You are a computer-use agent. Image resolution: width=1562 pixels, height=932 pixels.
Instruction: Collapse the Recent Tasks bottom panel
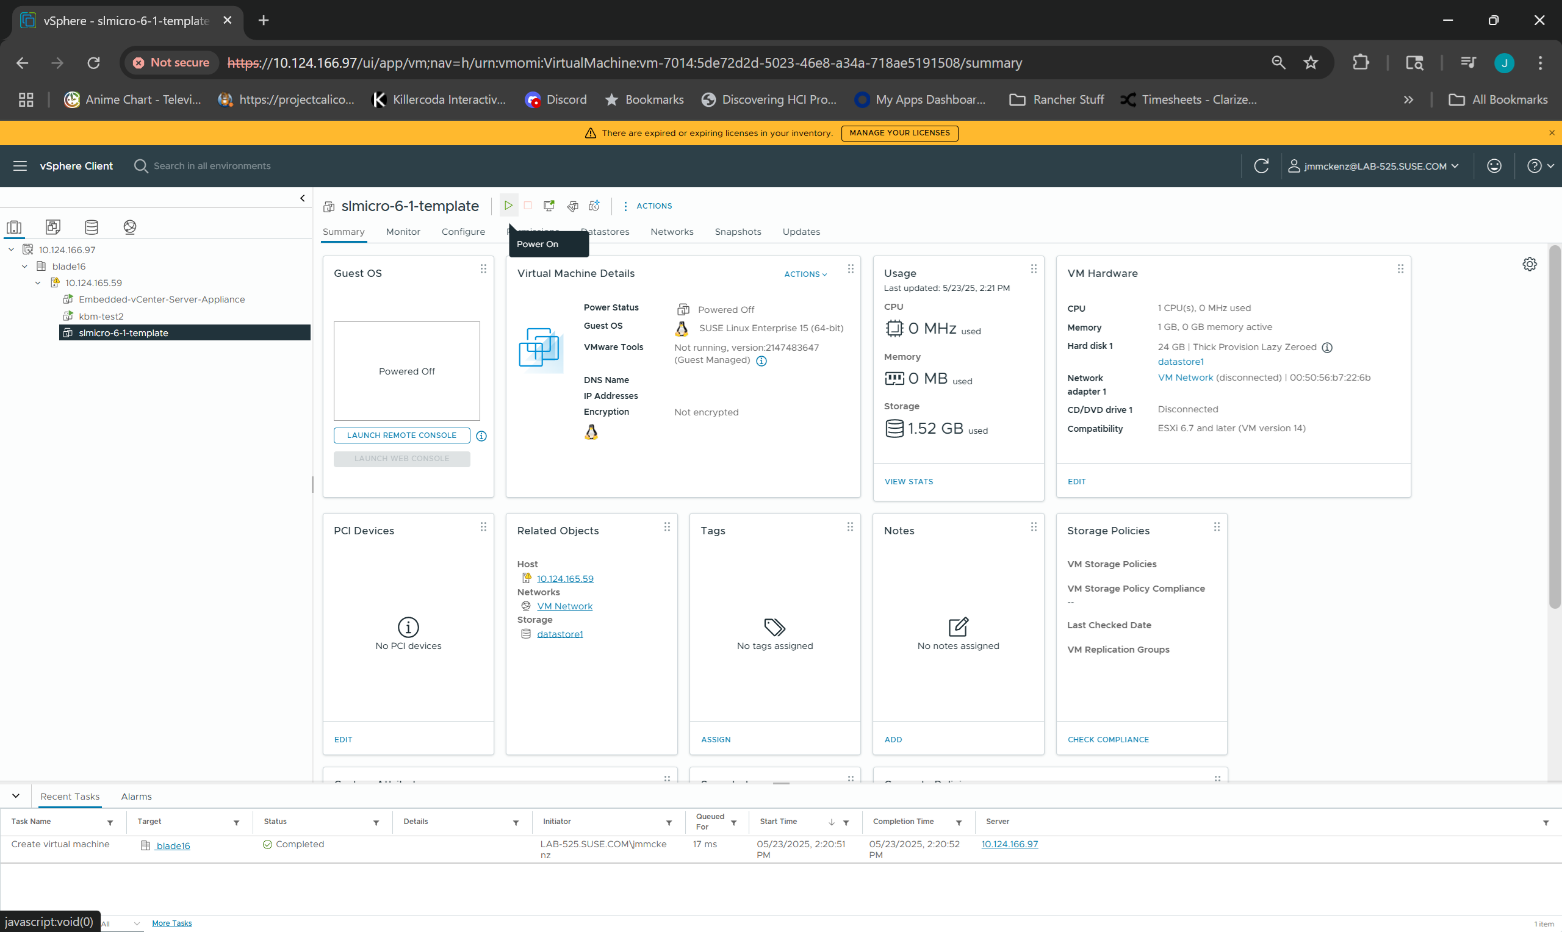click(x=16, y=796)
